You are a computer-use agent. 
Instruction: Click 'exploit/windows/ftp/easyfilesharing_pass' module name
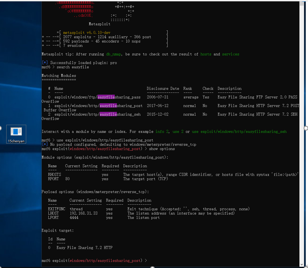(x=97, y=97)
